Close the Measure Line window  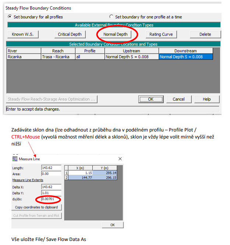click(x=120, y=159)
